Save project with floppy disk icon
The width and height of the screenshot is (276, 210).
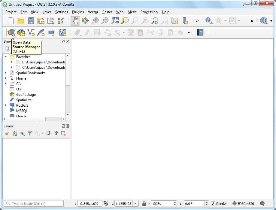[31, 21]
